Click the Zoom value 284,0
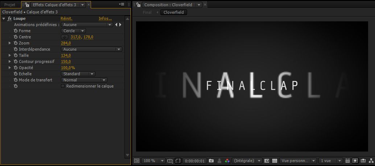 66,43
